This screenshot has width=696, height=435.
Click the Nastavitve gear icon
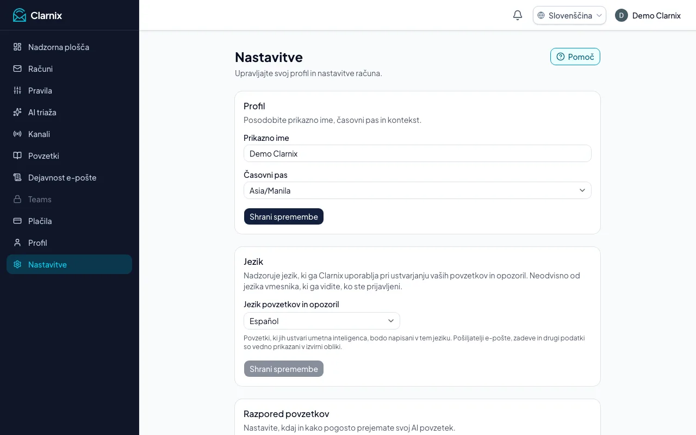[17, 264]
